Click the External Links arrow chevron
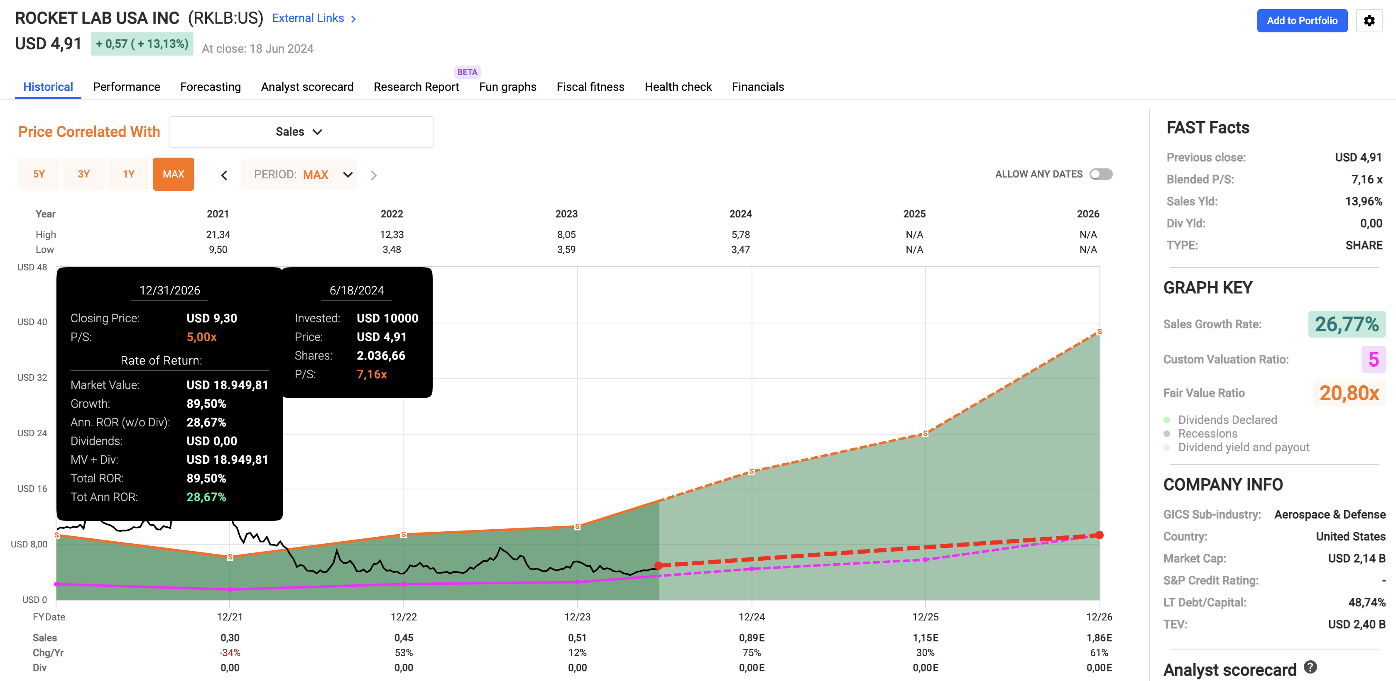This screenshot has height=681, width=1396. click(354, 19)
